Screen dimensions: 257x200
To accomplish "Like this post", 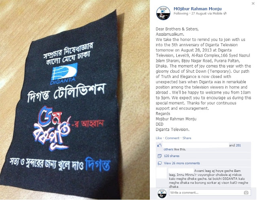I will tap(159, 138).
